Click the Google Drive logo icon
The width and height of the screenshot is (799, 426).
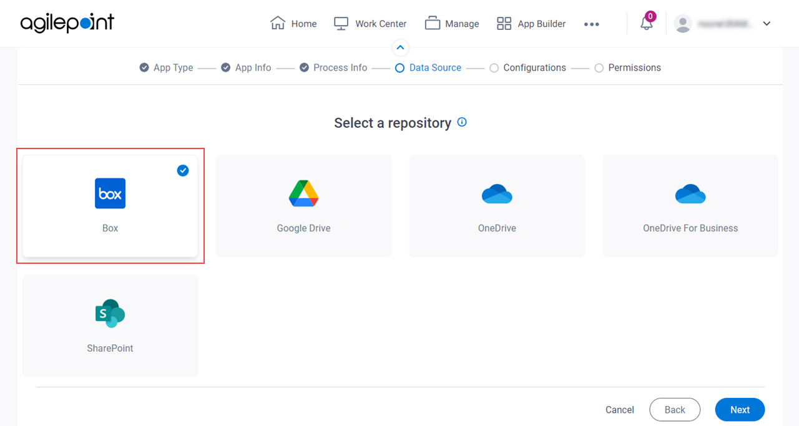click(303, 193)
